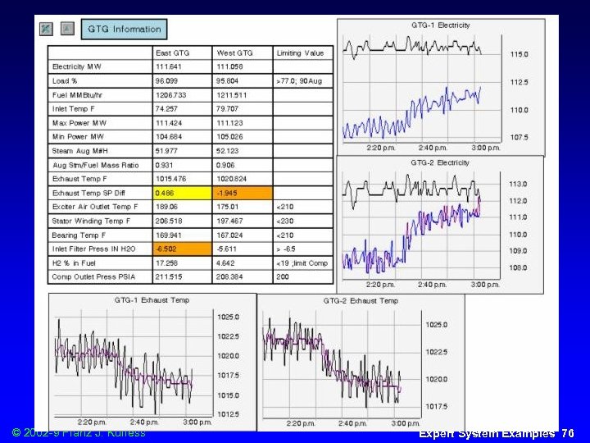This screenshot has width=590, height=443.
Task: Click the Electricity MW row label
Action: [x=77, y=66]
